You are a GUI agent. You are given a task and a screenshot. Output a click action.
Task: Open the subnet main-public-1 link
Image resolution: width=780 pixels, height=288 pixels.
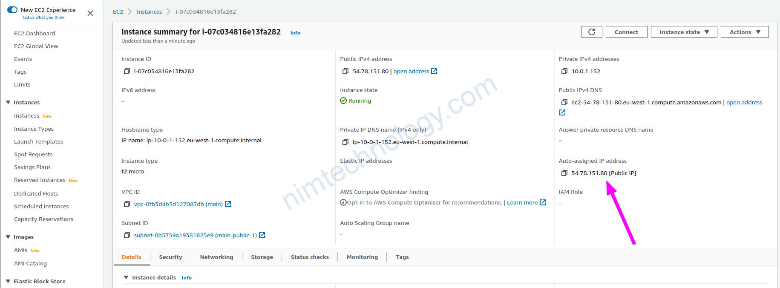click(196, 235)
